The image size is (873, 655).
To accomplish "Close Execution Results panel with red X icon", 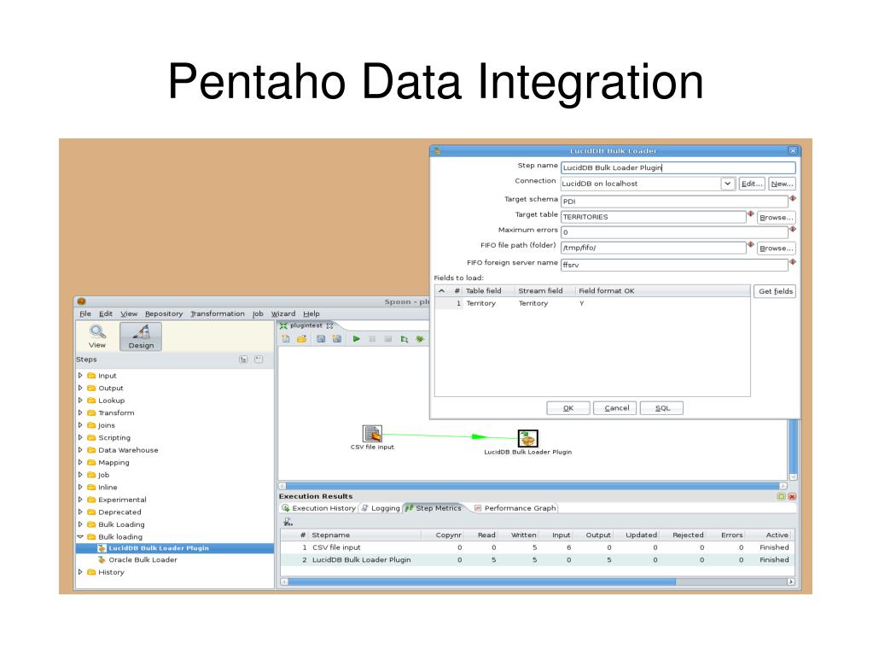I will (792, 496).
